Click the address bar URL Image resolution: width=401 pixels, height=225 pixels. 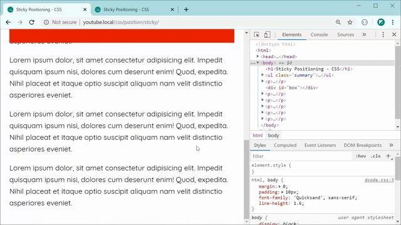click(121, 22)
